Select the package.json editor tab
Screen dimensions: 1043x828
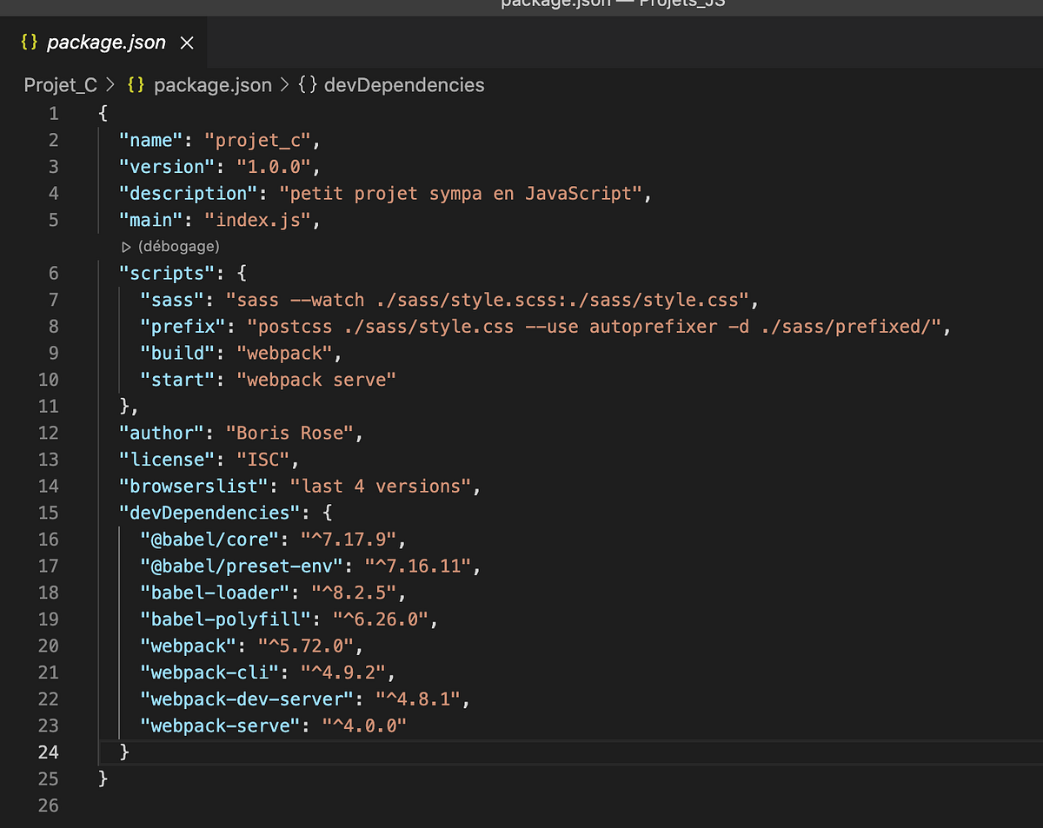106,42
